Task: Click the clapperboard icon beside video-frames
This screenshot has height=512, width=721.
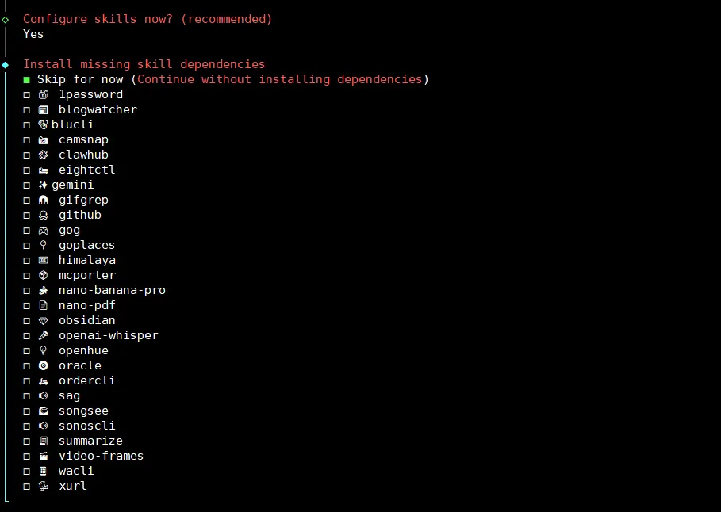Action: point(44,456)
